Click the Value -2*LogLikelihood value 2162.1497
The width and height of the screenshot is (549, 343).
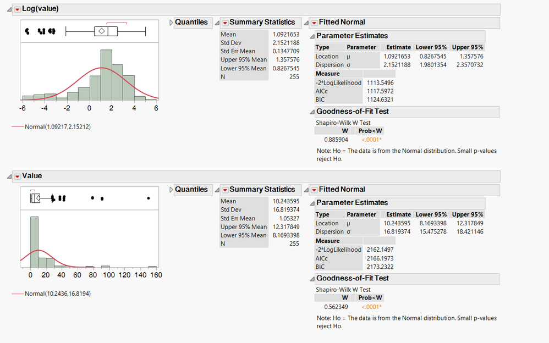380,250
